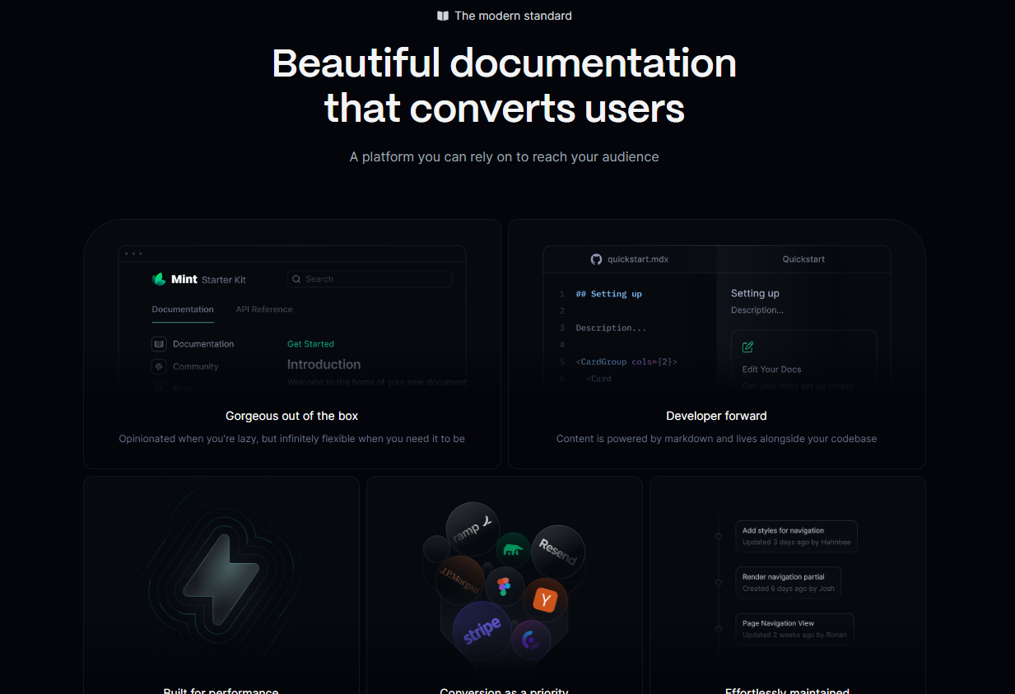This screenshot has height=694, width=1015.
Task: Click the Community sidebar globe icon
Action: click(159, 366)
